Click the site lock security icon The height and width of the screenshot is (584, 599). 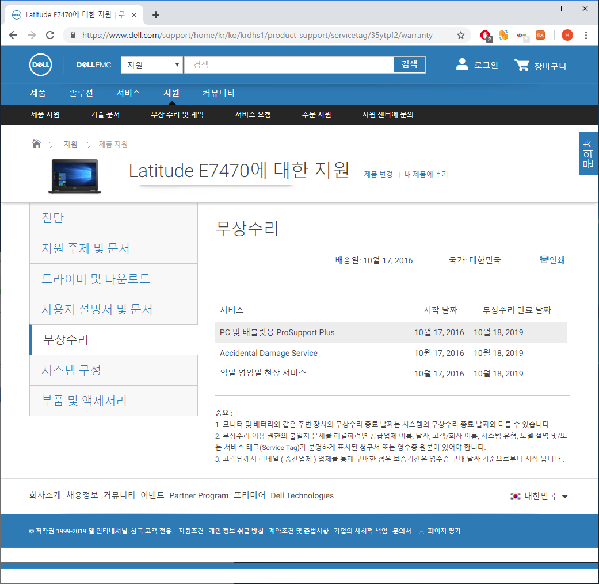[73, 35]
